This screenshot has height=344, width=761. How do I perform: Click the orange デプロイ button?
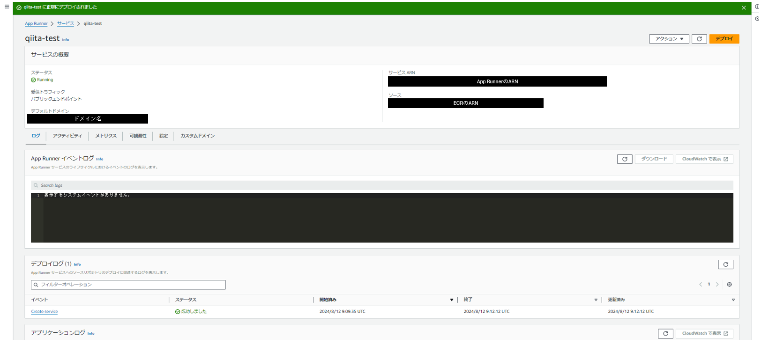724,39
